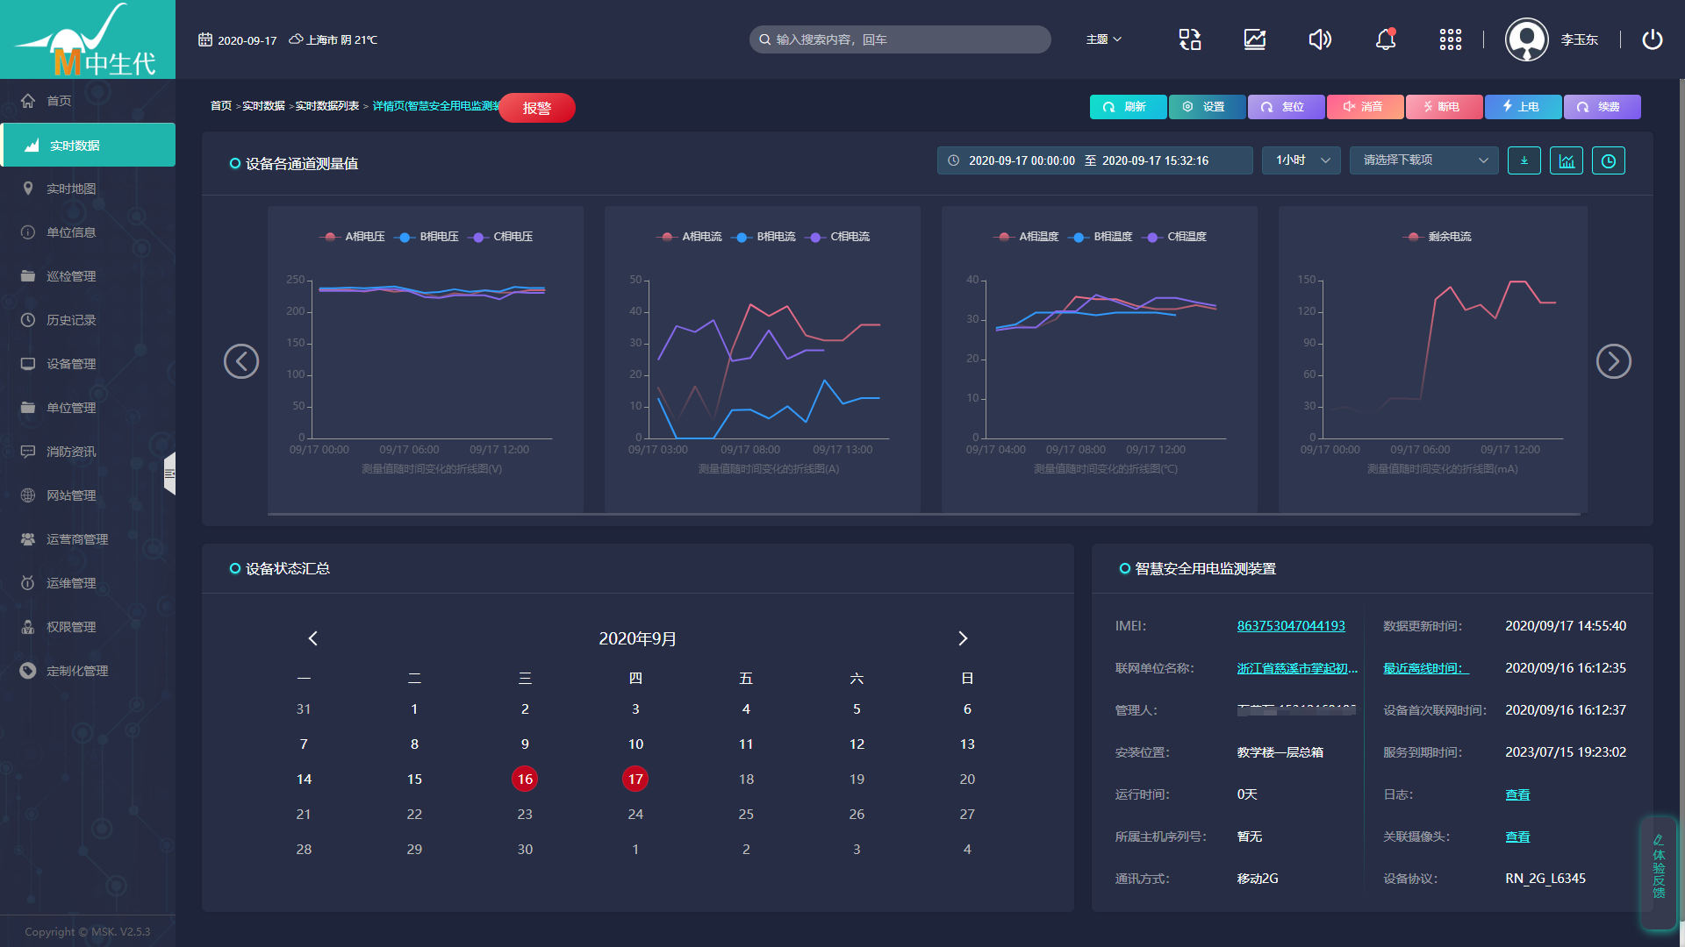Open the apps grid icon
1685x947 pixels.
1450,39
